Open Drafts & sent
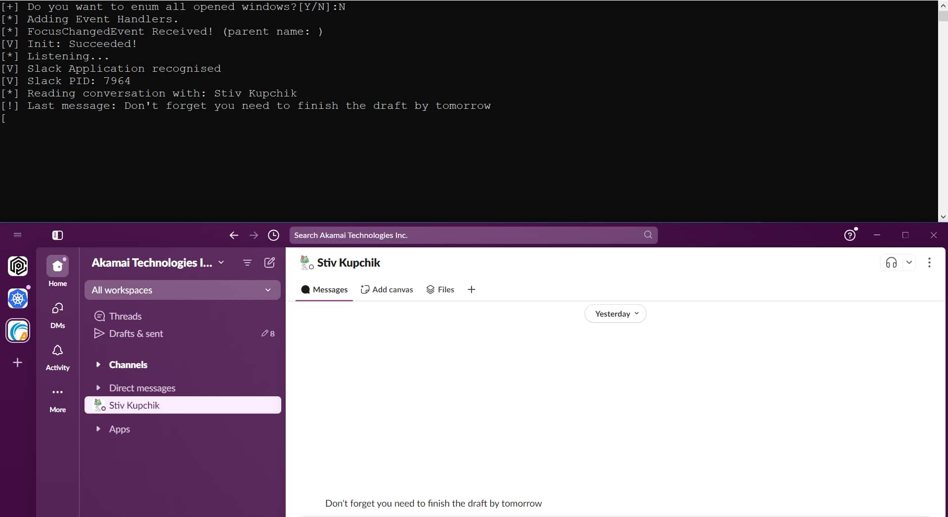 [136, 333]
